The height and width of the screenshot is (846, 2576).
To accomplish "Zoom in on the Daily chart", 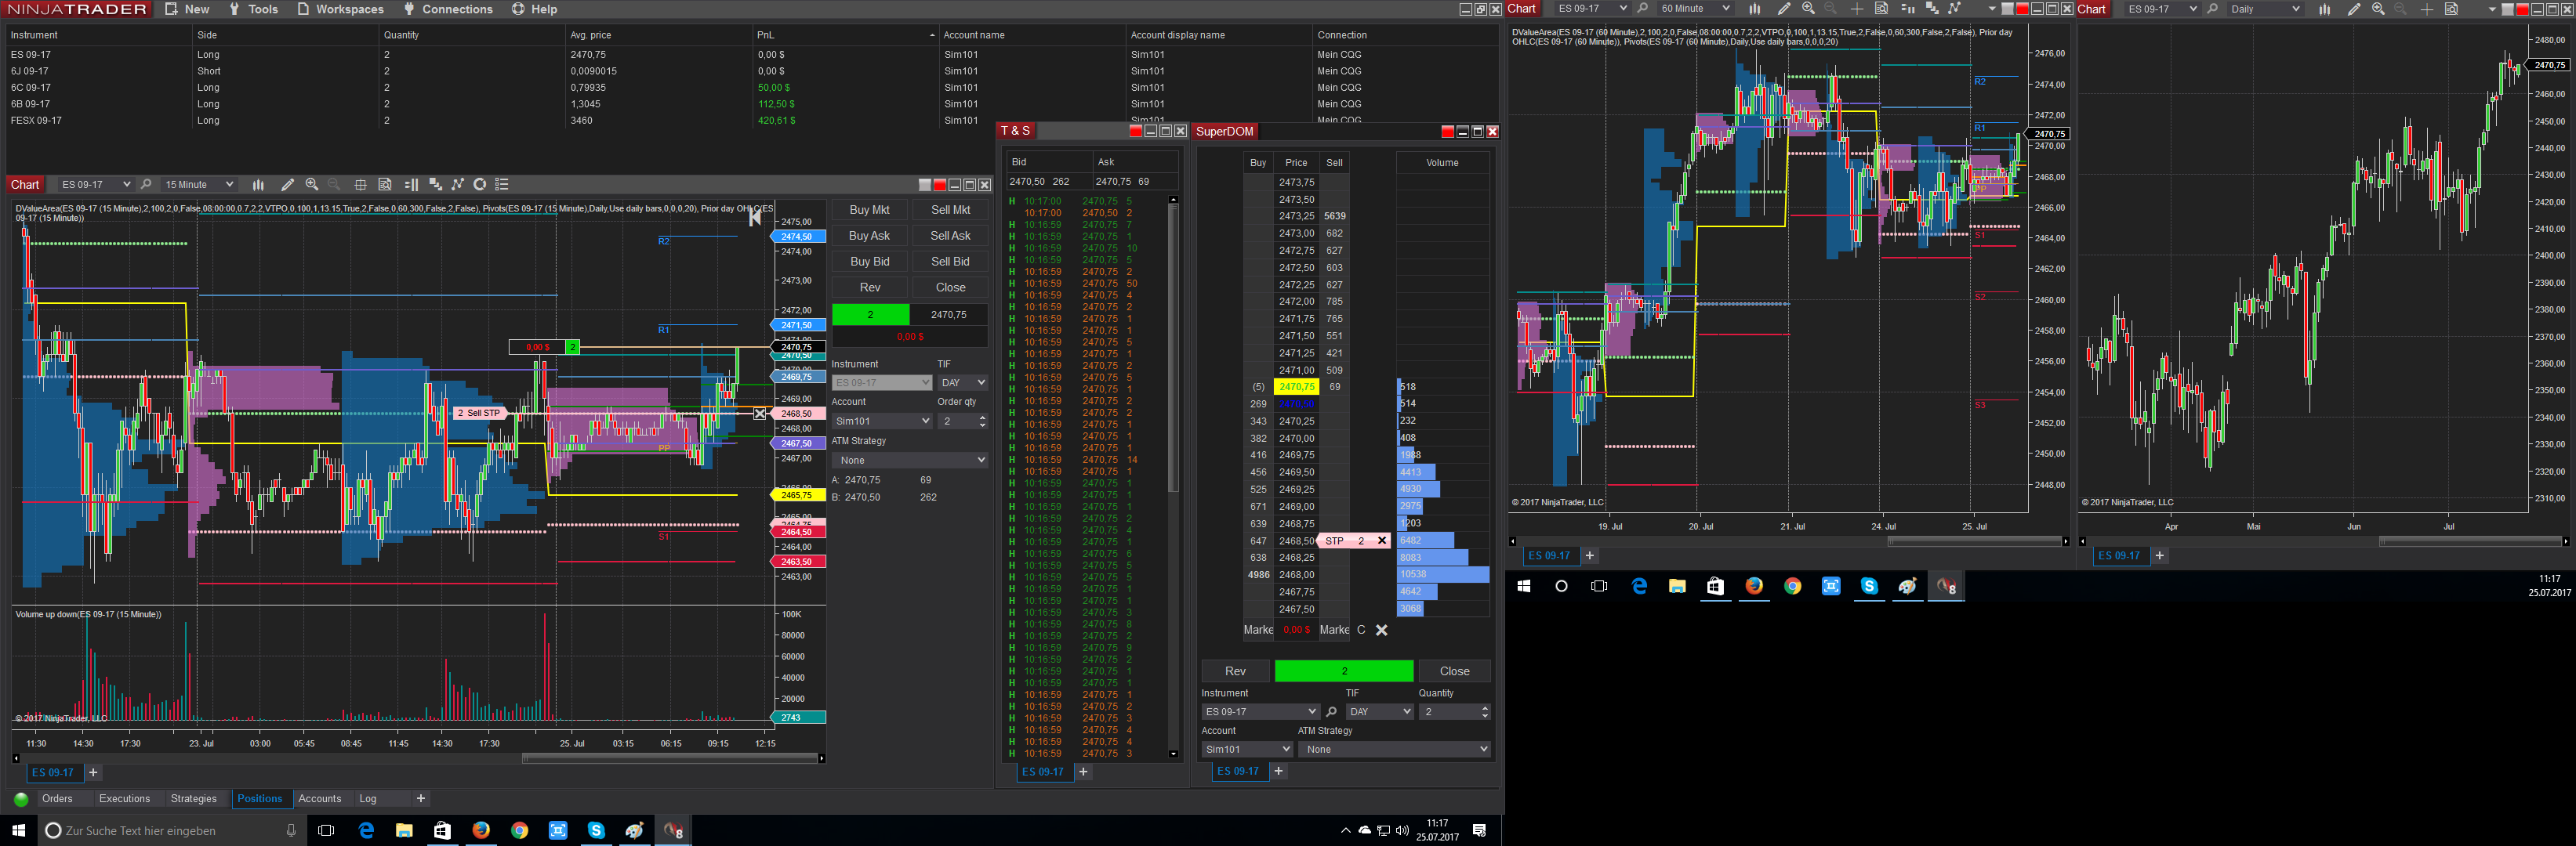I will click(2378, 9).
